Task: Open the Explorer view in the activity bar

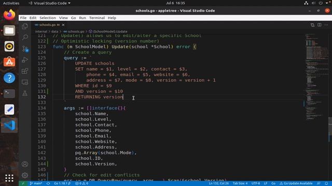Action: [25, 26]
